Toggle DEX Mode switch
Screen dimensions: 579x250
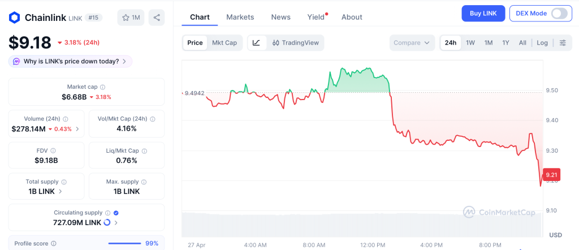[559, 14]
